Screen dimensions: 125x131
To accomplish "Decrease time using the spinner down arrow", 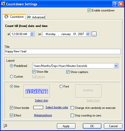I will tap(32, 35).
